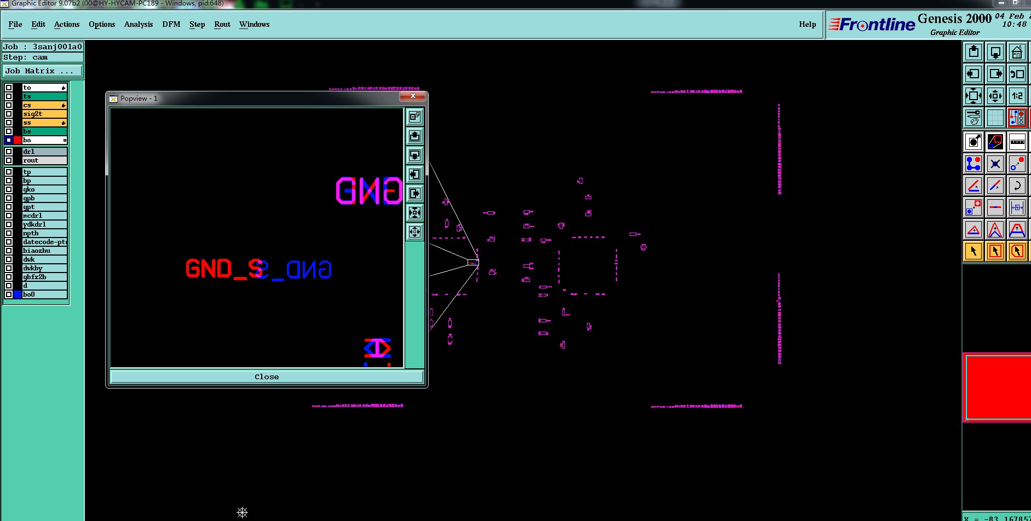Click the red overview thumbnail panel
This screenshot has height=521, width=1031.
pyautogui.click(x=997, y=387)
